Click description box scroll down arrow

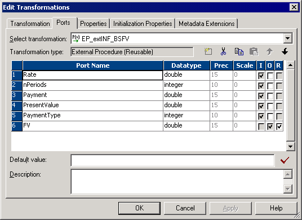[288, 189]
